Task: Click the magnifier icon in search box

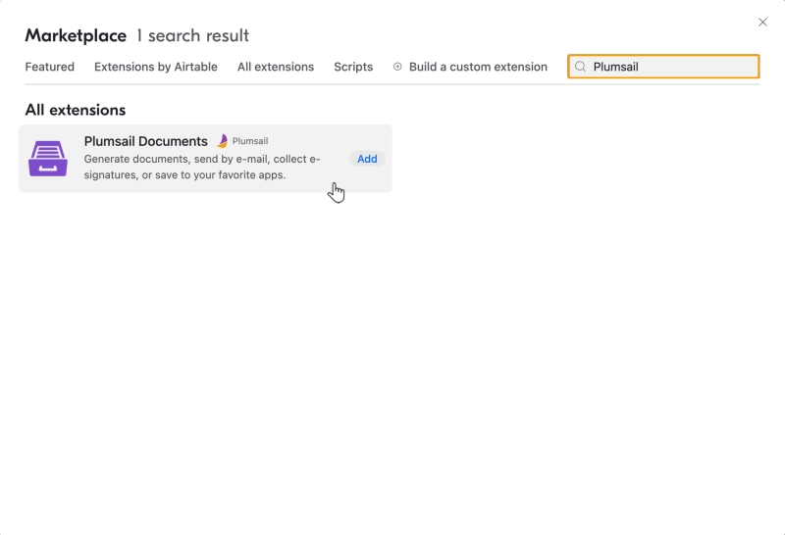Action: [580, 67]
